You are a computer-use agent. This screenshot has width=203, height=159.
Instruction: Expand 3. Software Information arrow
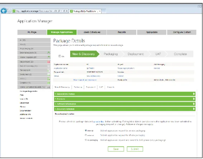tap(194, 104)
